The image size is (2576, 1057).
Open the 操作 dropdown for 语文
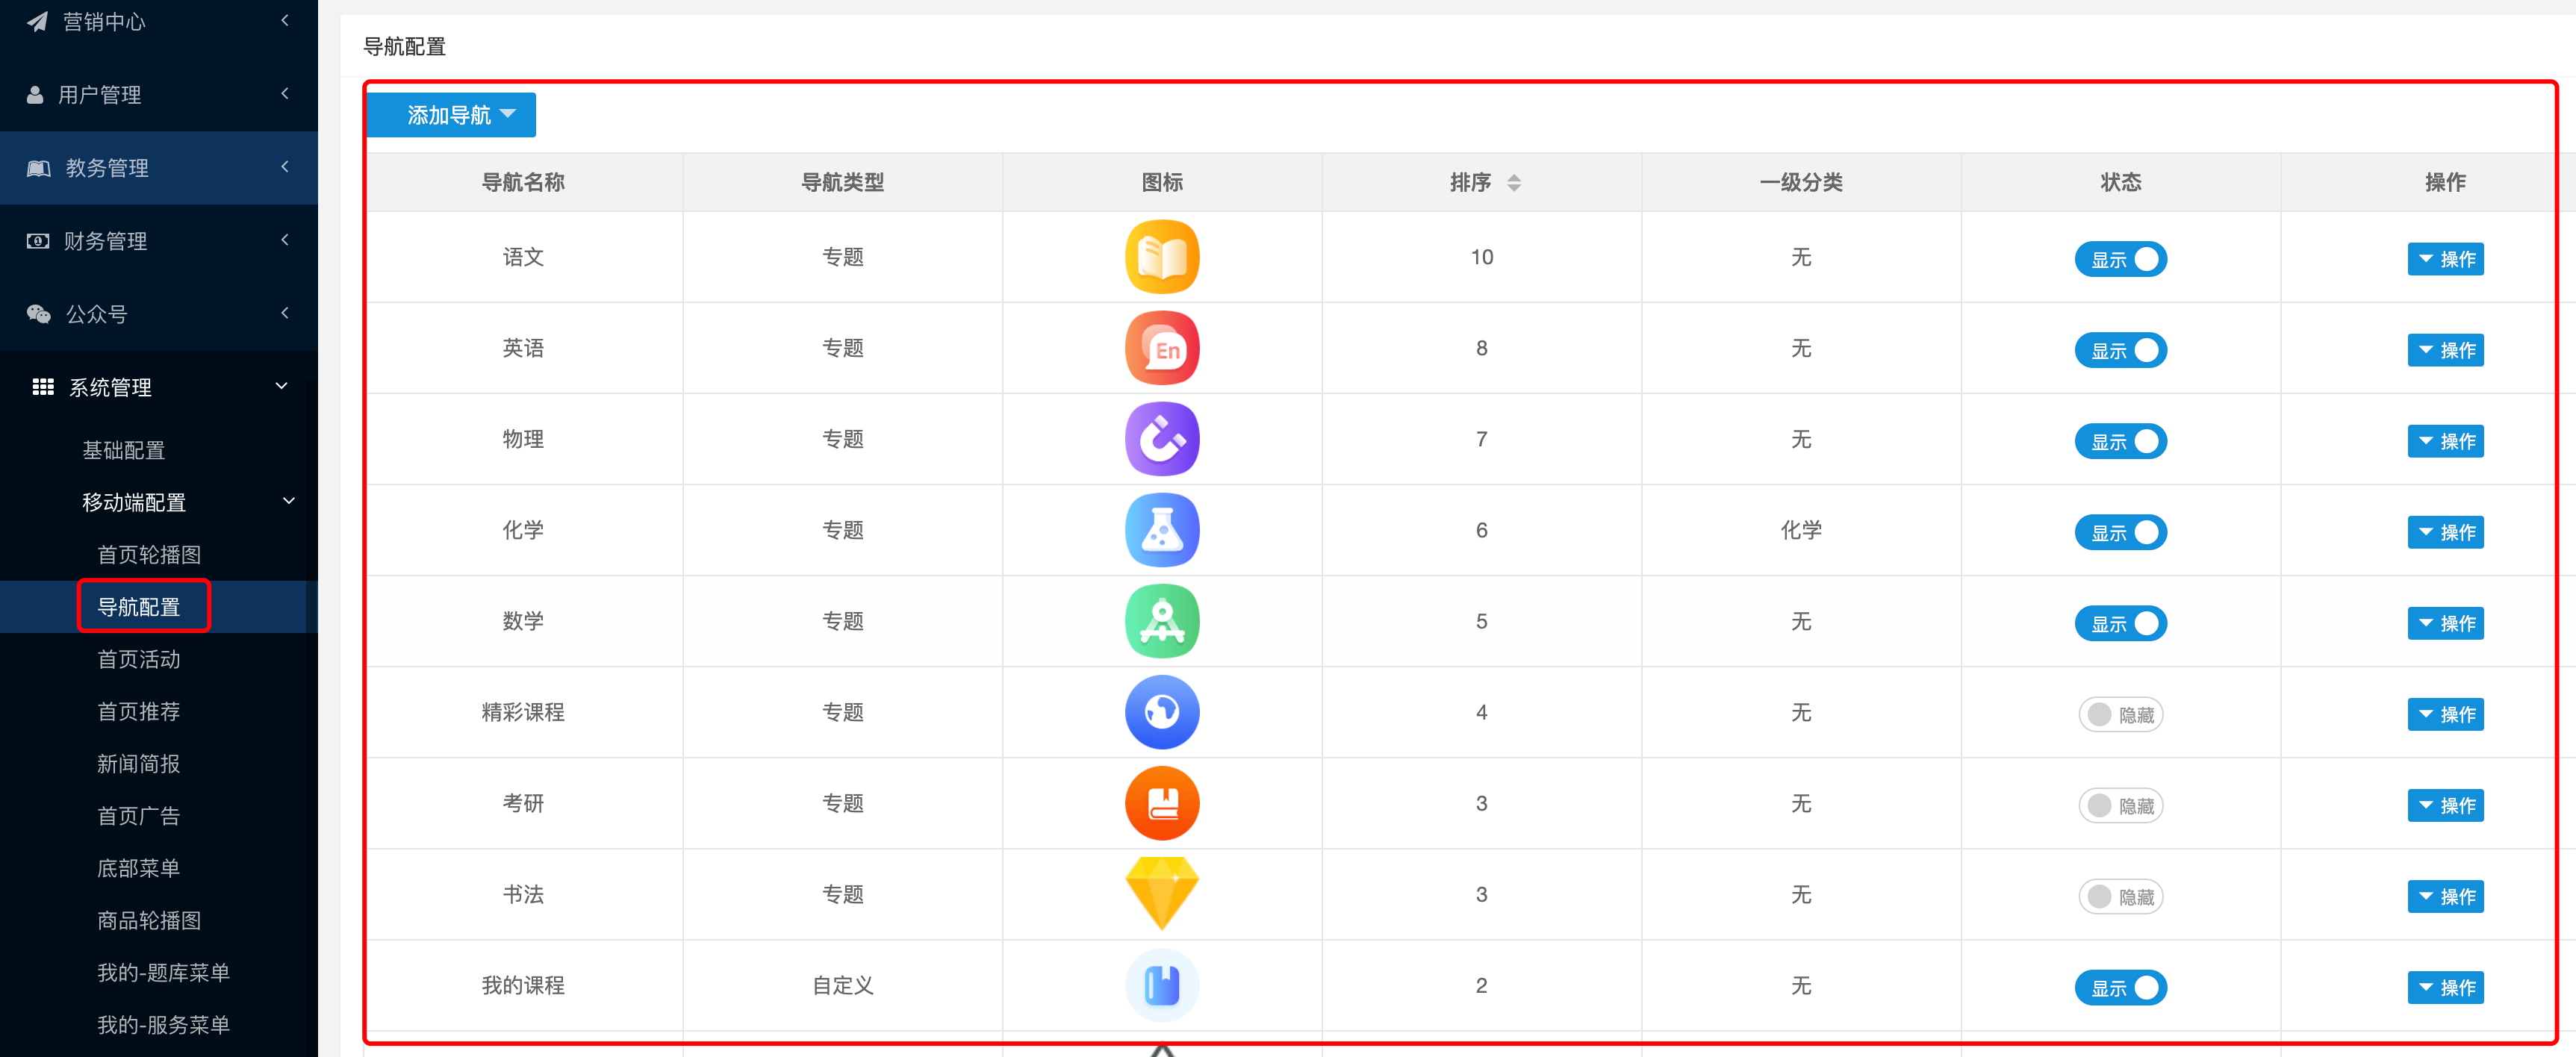point(2445,259)
